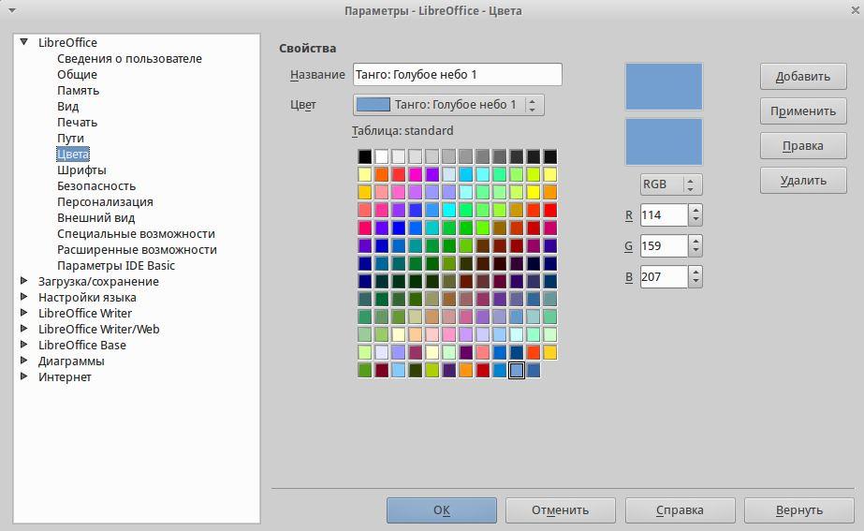Viewport: 864px width, 531px height.
Task: Click the Добавить button
Action: (803, 77)
